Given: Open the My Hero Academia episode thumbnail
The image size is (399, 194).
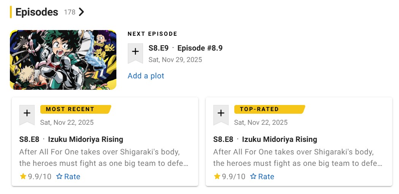Looking at the screenshot, I should pos(63,60).
